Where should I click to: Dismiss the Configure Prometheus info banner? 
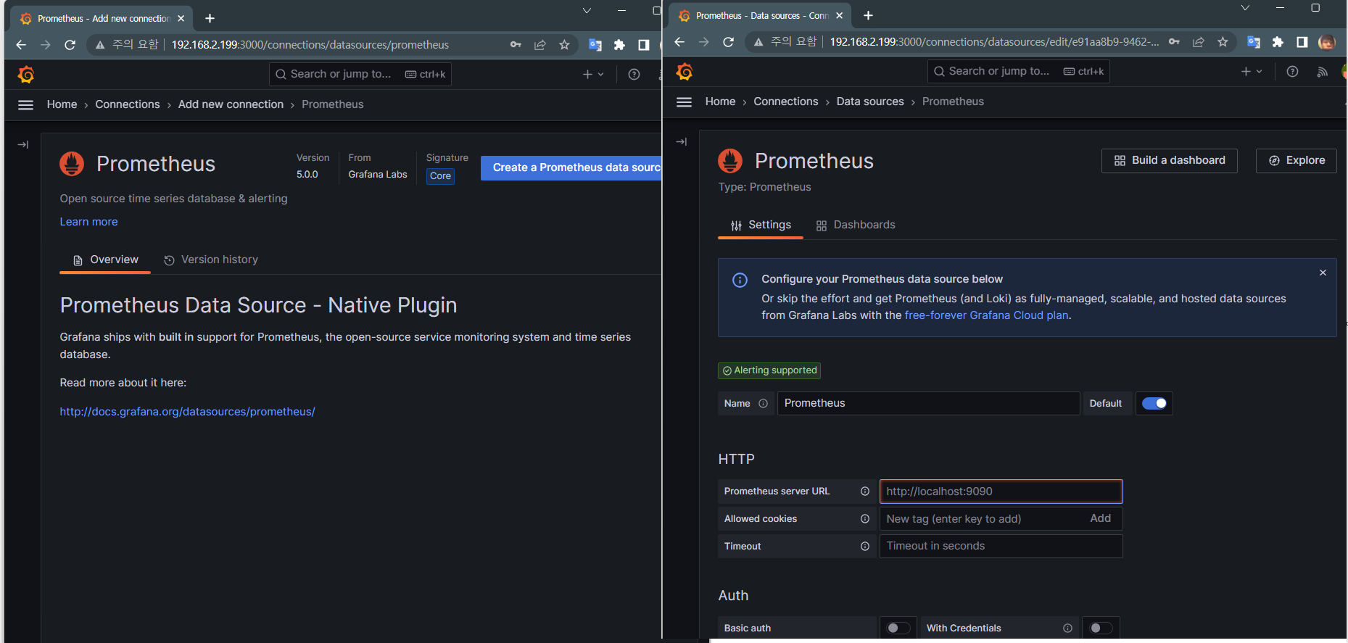tap(1323, 273)
